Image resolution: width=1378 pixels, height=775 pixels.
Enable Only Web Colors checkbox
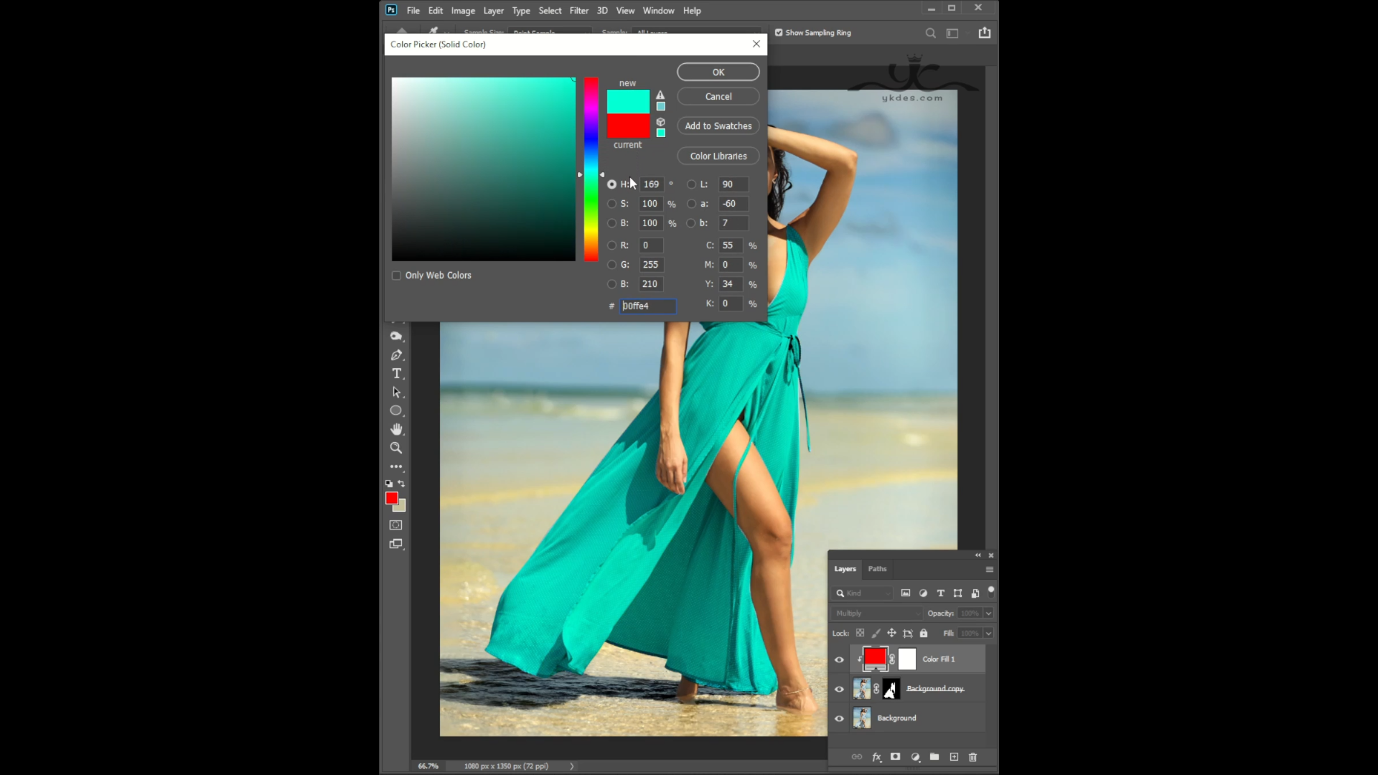coord(396,276)
